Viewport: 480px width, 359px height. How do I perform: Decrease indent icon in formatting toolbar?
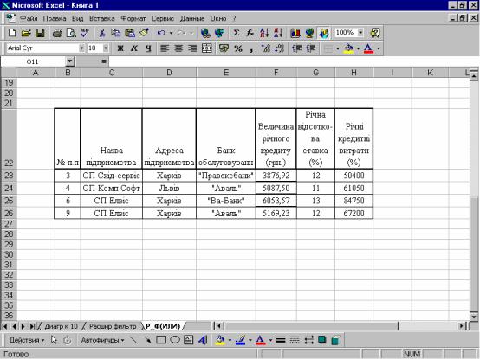pyautogui.click(x=296, y=48)
